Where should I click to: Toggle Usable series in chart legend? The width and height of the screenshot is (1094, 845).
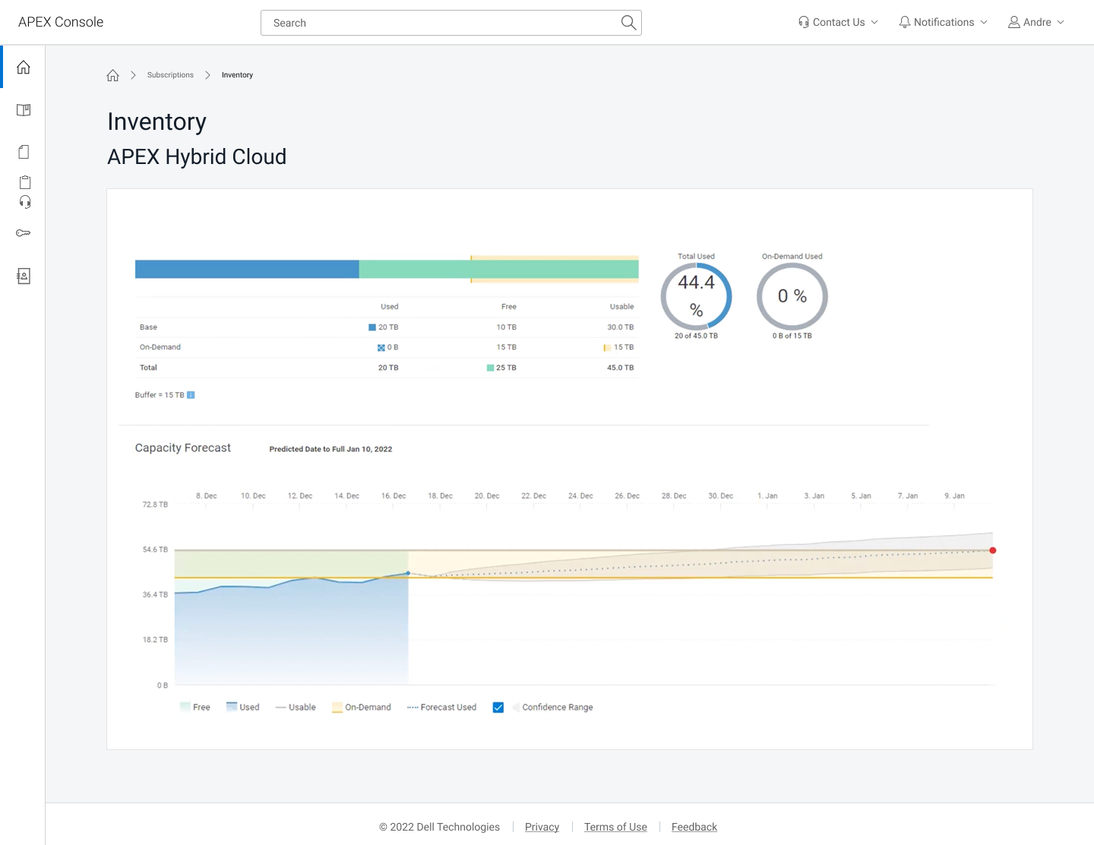(296, 707)
